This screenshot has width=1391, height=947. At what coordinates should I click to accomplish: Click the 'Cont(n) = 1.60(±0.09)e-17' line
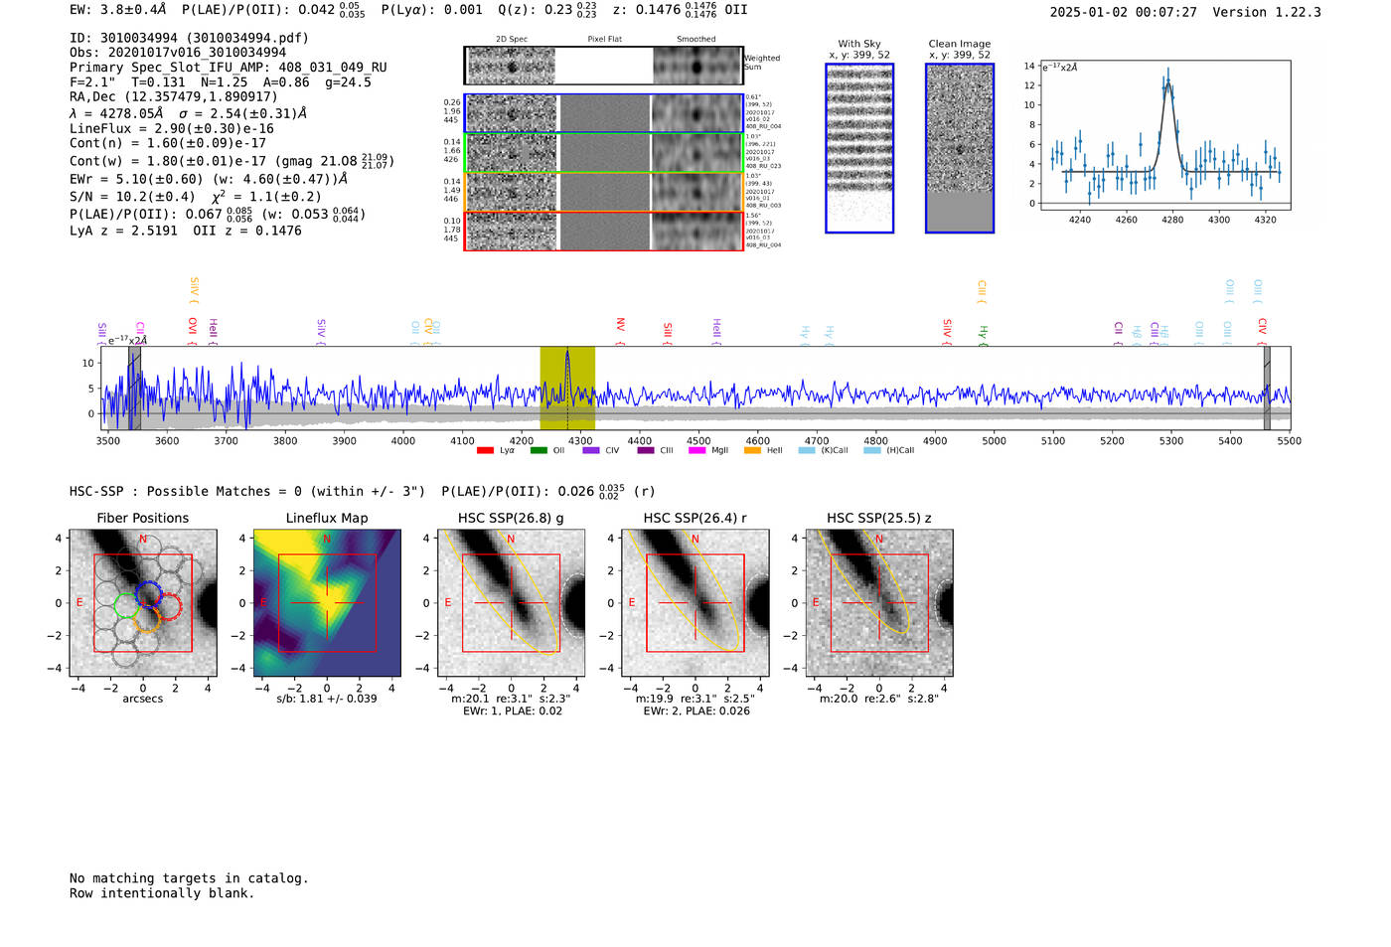(x=168, y=143)
